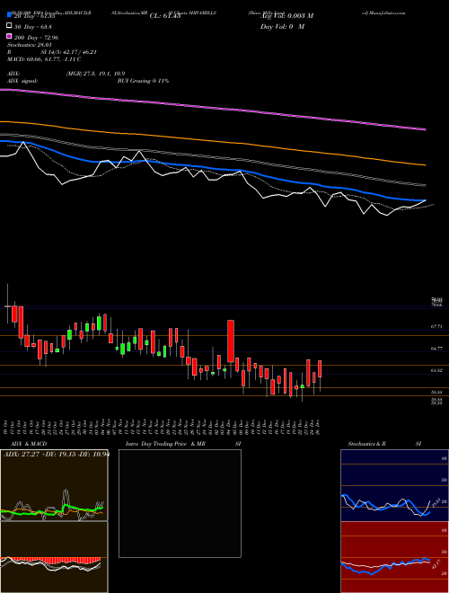Open the MACD histogram sub-chart
This screenshot has height=593, width=449.
coord(54,557)
